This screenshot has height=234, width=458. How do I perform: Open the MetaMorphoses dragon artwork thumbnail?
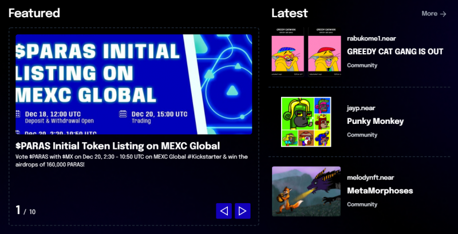click(x=306, y=191)
